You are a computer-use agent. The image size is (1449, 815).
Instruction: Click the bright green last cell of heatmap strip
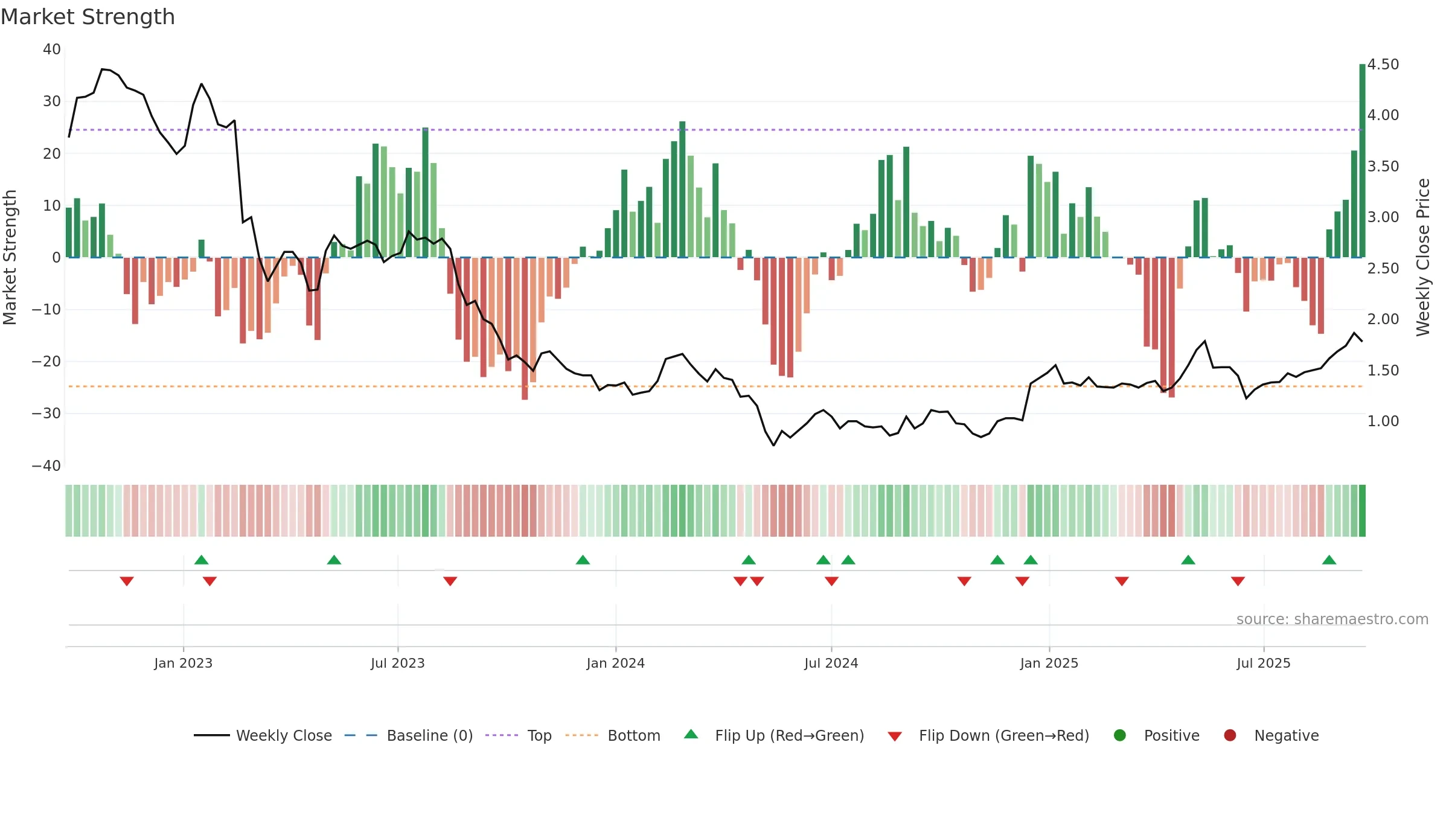tap(1362, 511)
